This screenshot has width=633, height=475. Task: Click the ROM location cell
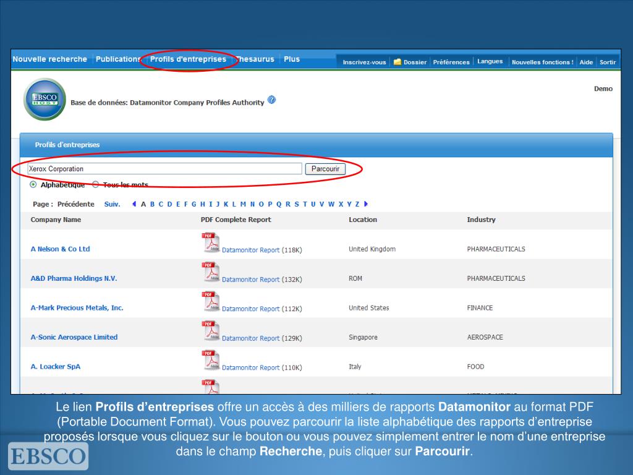coord(355,279)
